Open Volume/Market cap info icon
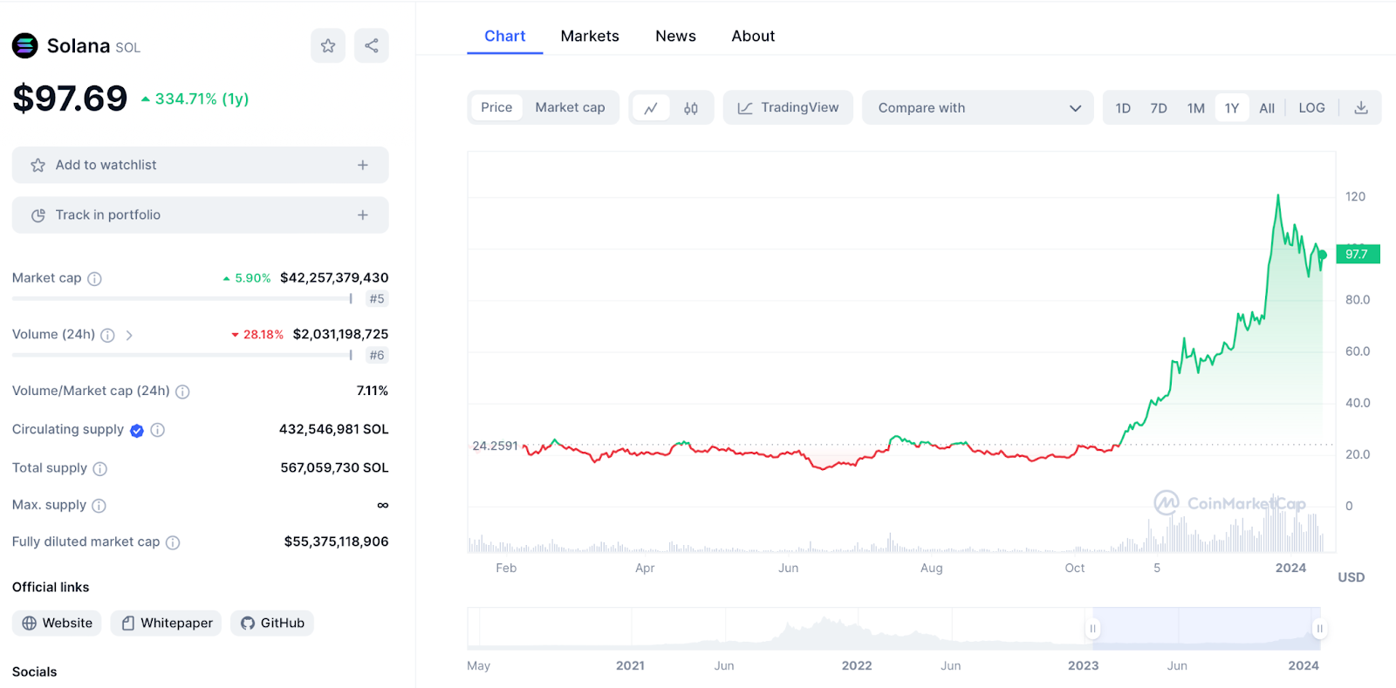The image size is (1396, 688). (x=182, y=392)
